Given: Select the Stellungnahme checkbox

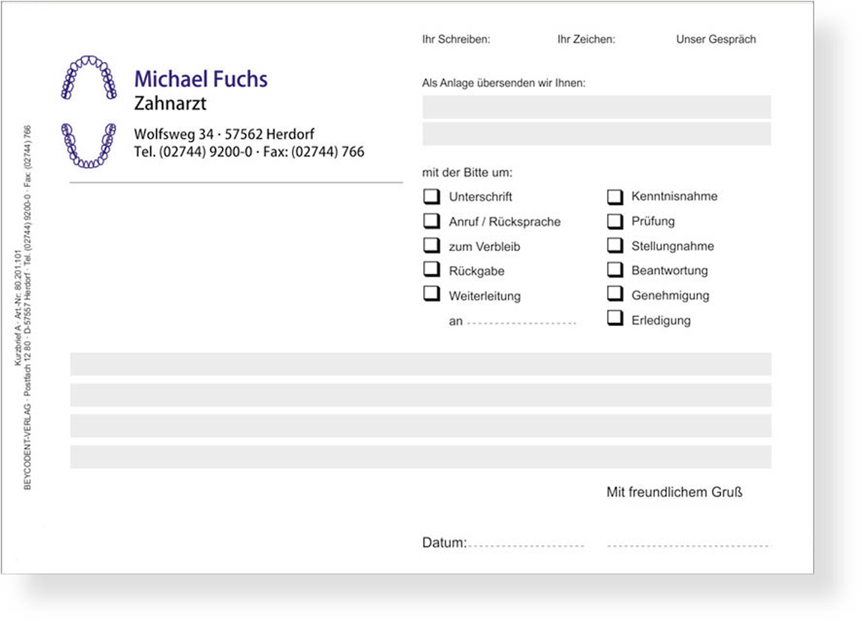Looking at the screenshot, I should click(615, 246).
